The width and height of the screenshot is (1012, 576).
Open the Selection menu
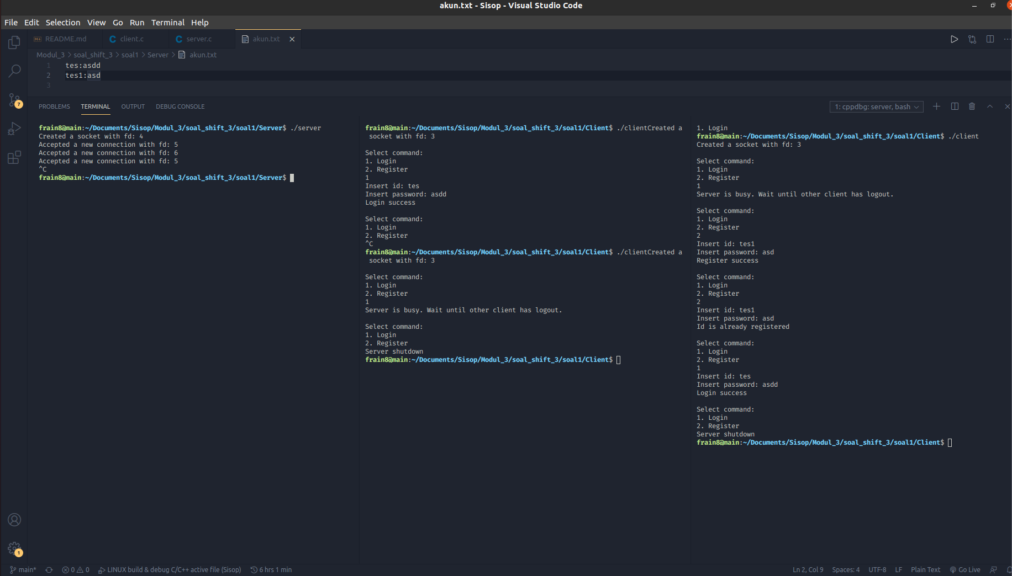63,23
